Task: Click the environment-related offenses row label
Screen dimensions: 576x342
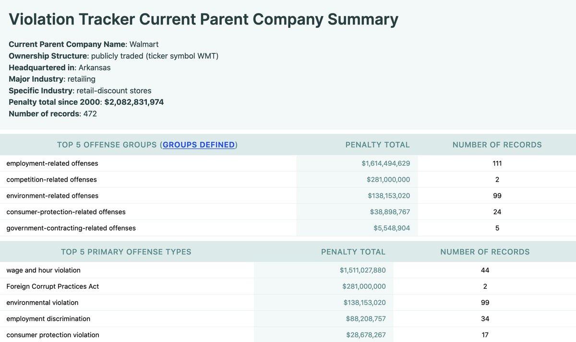Action: click(x=52, y=195)
